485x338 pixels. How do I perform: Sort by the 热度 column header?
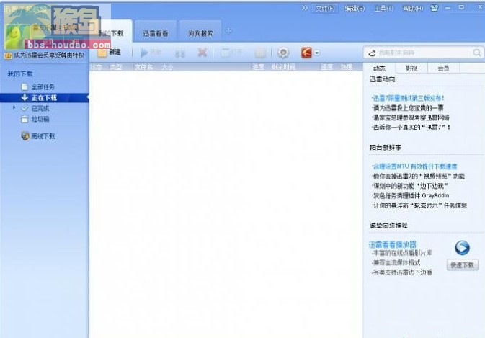point(347,67)
